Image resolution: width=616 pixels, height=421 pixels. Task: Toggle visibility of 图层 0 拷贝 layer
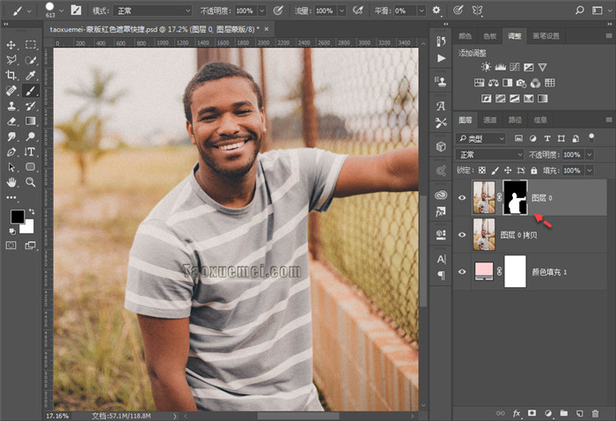(x=463, y=235)
